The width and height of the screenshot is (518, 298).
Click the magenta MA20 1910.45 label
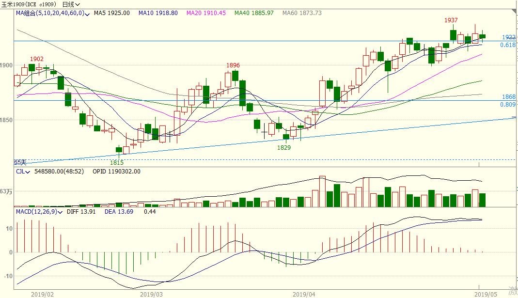[206, 13]
